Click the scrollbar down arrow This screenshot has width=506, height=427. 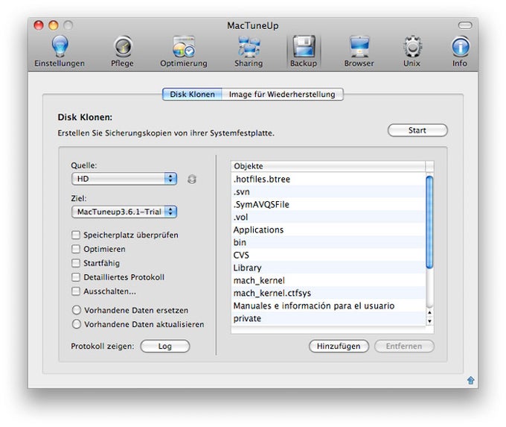coord(429,321)
